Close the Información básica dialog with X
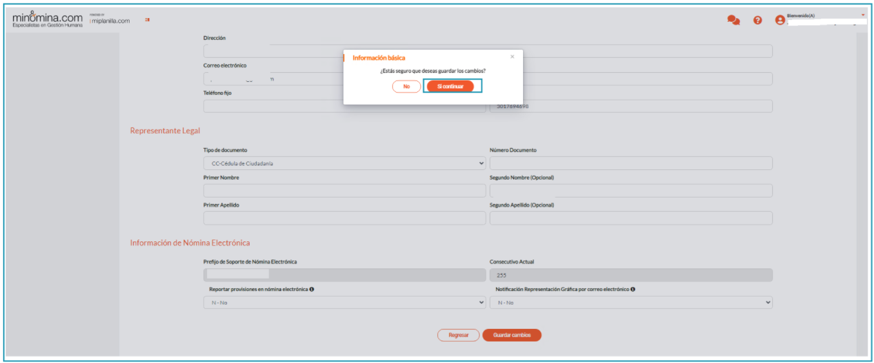This screenshot has width=874, height=363. 512,57
